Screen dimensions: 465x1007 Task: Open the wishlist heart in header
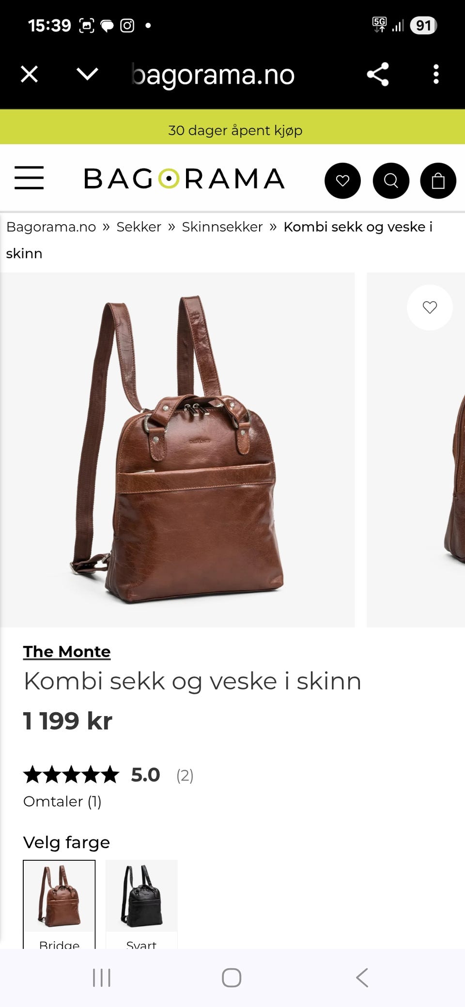[342, 181]
